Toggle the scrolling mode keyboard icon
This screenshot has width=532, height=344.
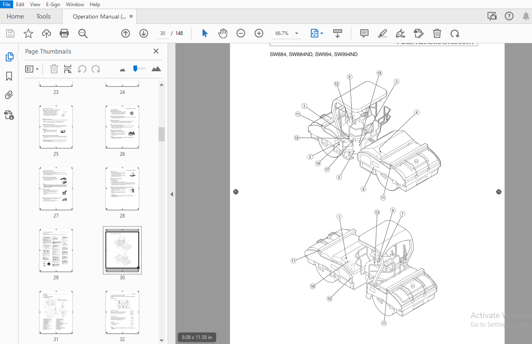click(338, 33)
